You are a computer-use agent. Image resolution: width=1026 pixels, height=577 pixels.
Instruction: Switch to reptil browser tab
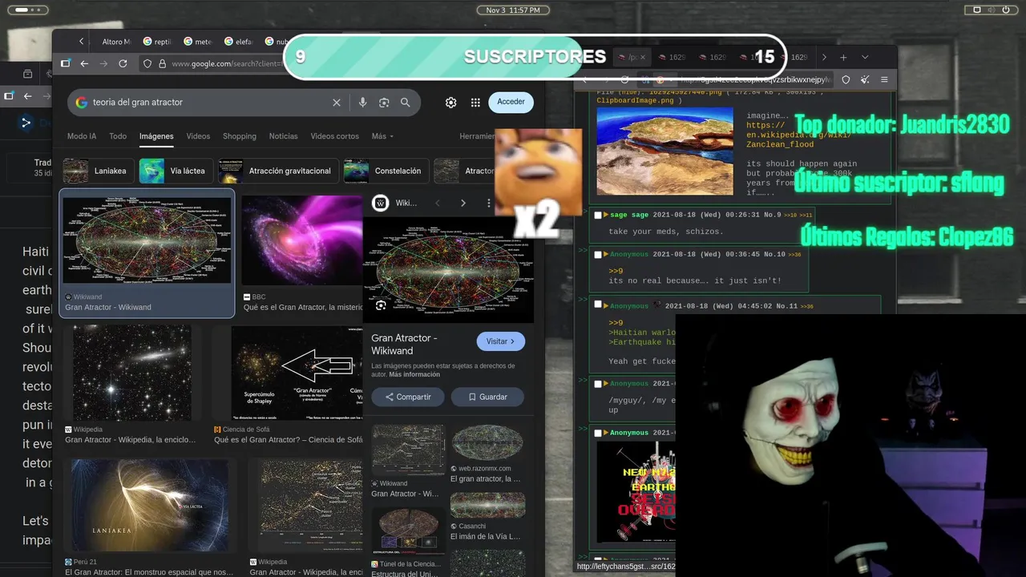coord(157,42)
